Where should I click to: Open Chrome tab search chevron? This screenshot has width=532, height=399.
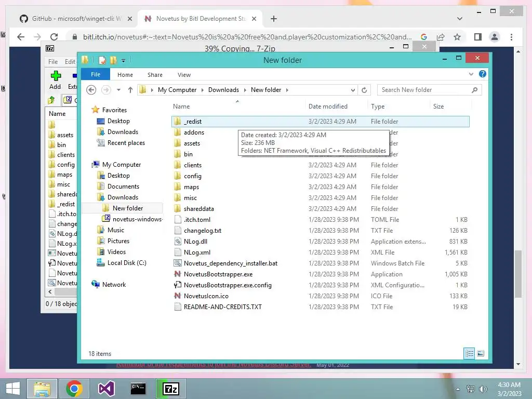coord(459,19)
